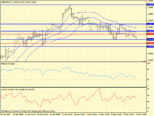Click the RSI scale value 30
This screenshot has width=154, height=116.
pyautogui.click(x=148, y=80)
